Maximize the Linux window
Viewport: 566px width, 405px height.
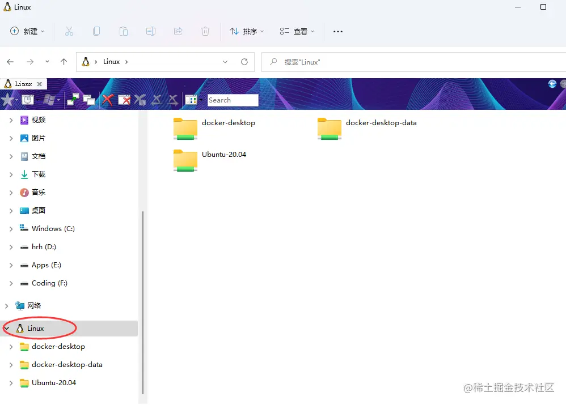coord(543,7)
